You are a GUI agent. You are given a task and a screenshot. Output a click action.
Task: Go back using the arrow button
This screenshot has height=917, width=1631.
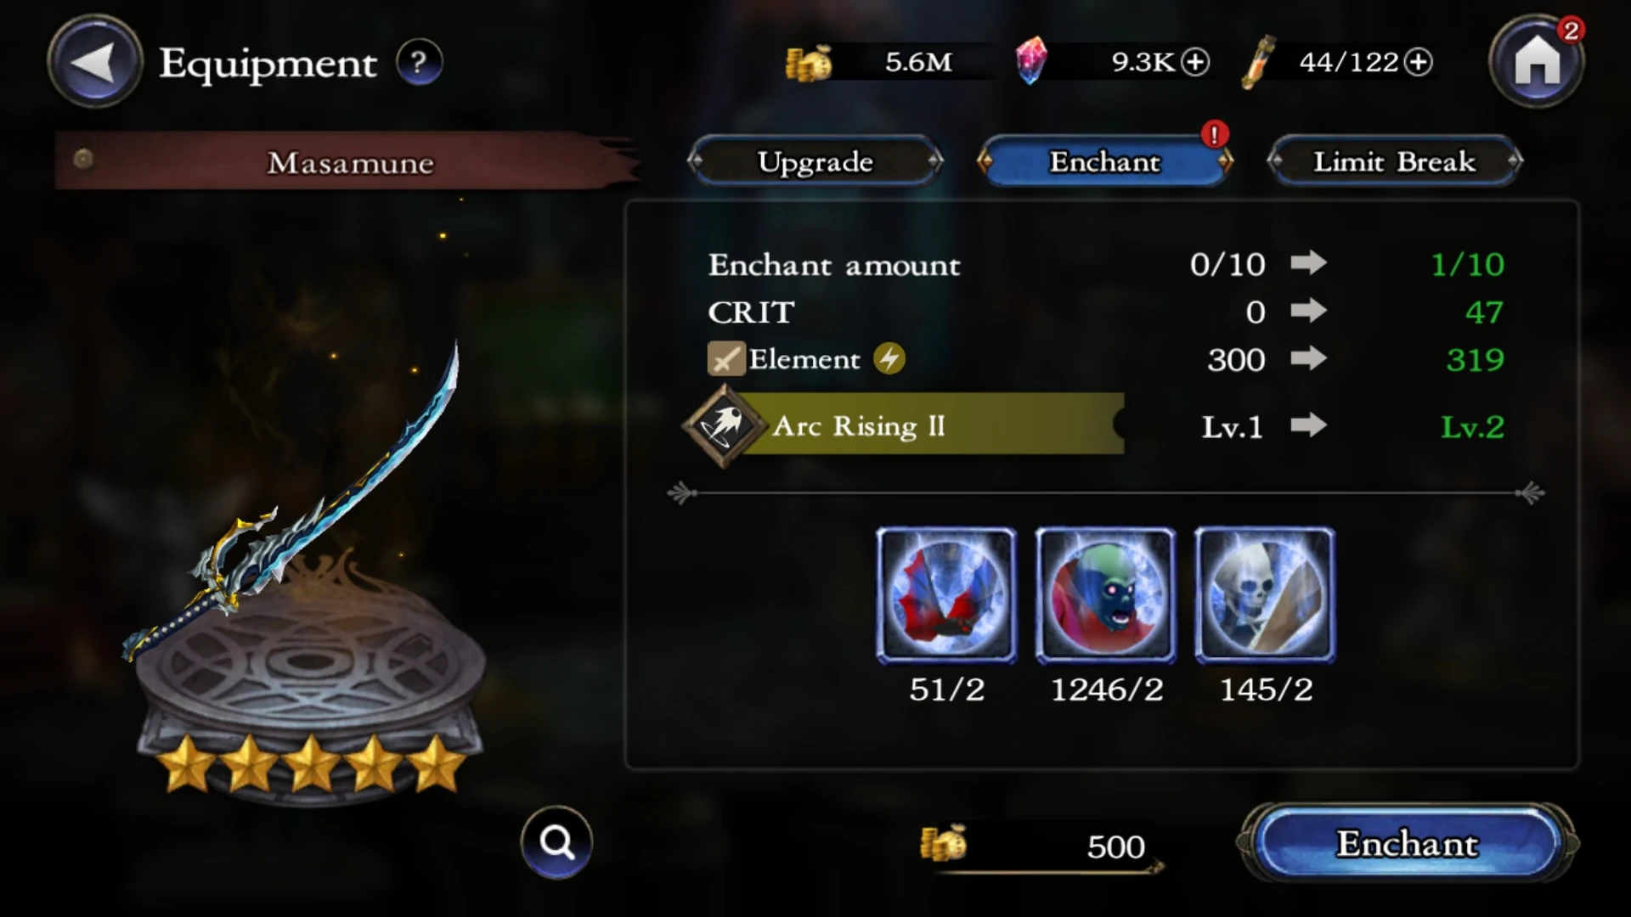94,62
